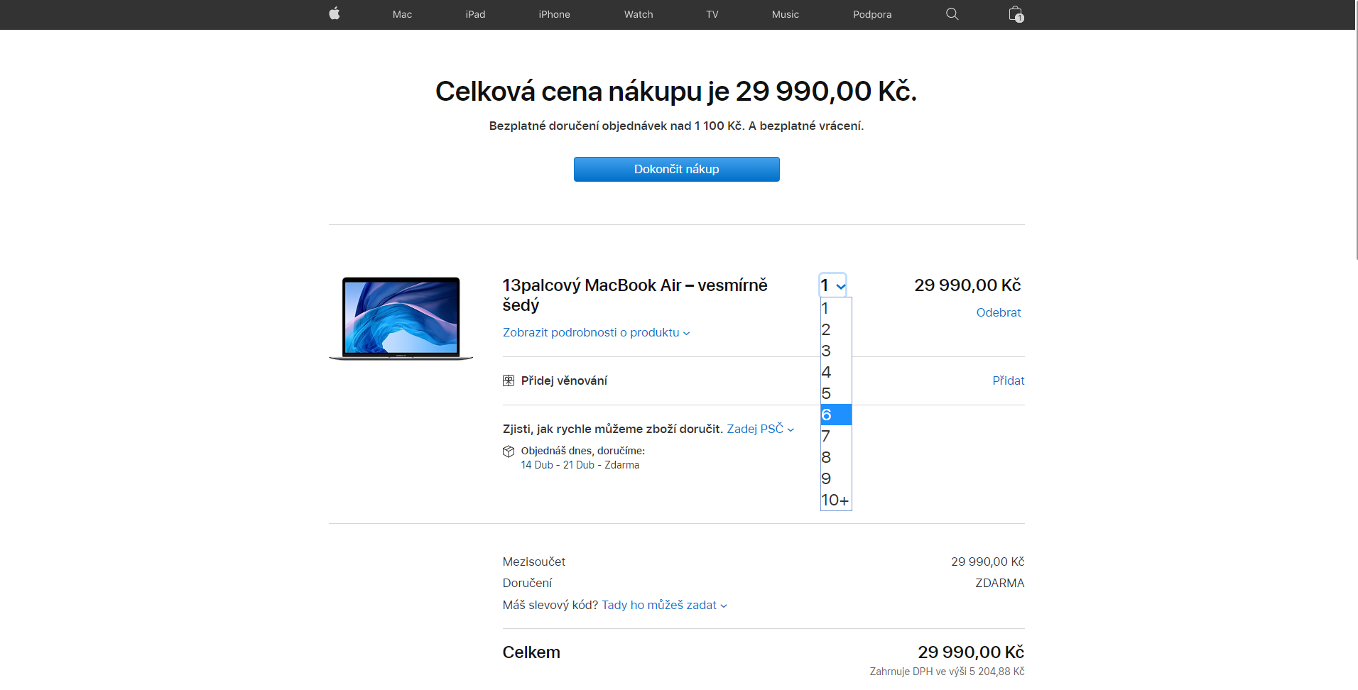
Task: Expand the Zadej PSČ link
Action: (x=760, y=429)
